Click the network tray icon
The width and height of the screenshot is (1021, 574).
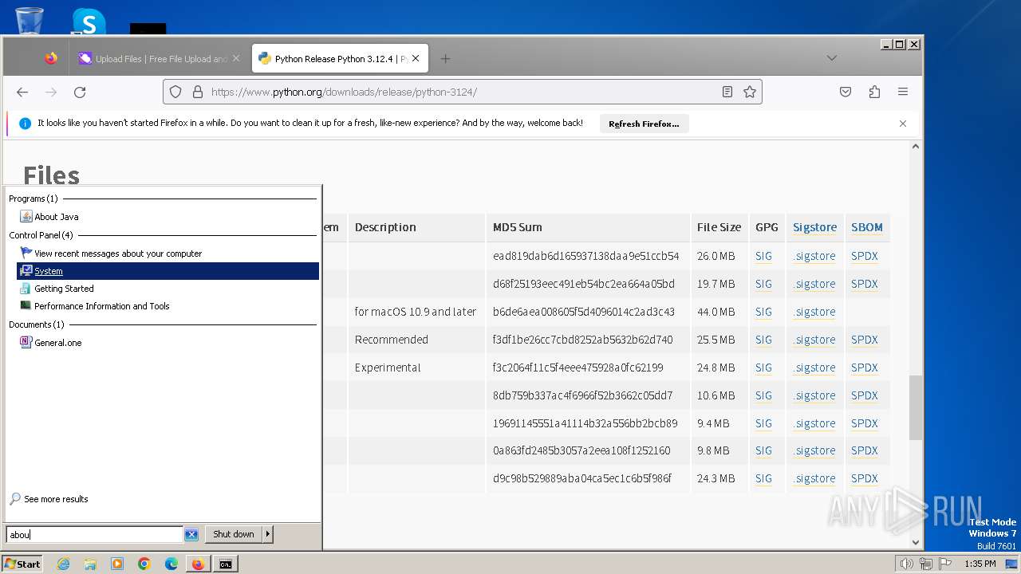pyautogui.click(x=926, y=564)
